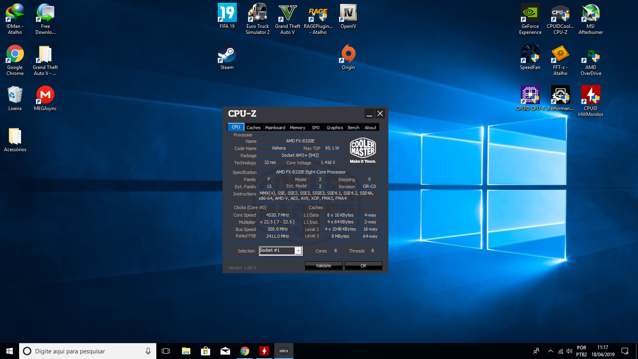The width and height of the screenshot is (638, 359).
Task: Launch MSI Afterburner icon
Action: (x=591, y=19)
